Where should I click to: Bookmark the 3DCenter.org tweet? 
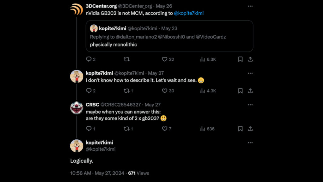pos(240,59)
